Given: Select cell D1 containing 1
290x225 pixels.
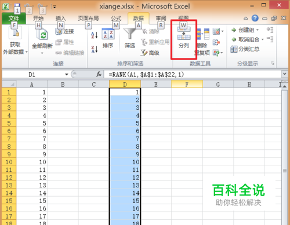Looking at the screenshot, I should coord(125,92).
